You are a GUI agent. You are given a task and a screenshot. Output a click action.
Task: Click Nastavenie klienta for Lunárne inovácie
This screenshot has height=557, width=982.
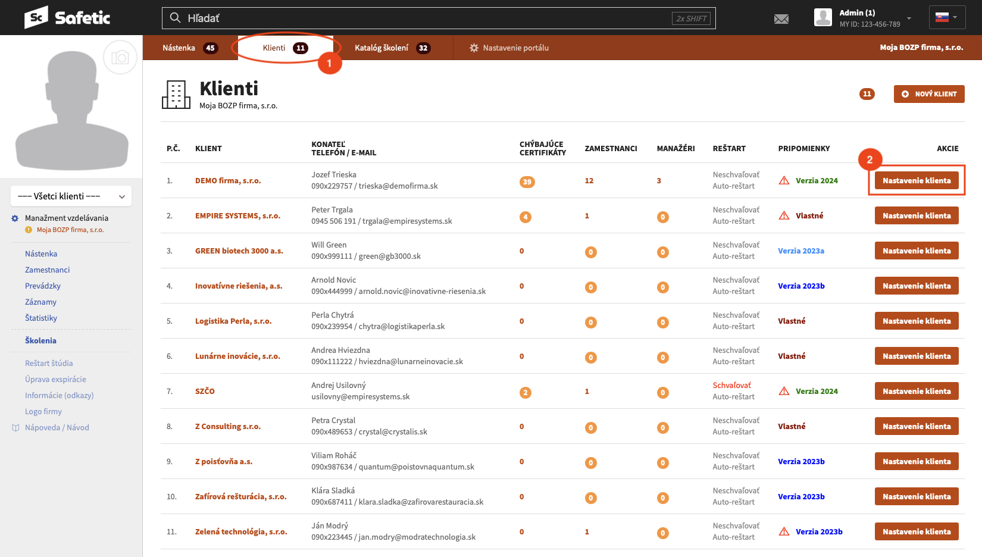(917, 356)
